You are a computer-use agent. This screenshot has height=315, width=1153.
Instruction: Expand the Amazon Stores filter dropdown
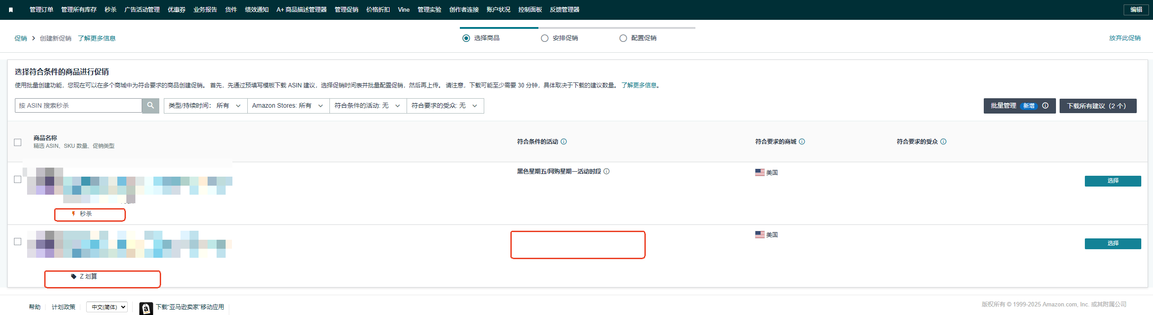pyautogui.click(x=288, y=106)
